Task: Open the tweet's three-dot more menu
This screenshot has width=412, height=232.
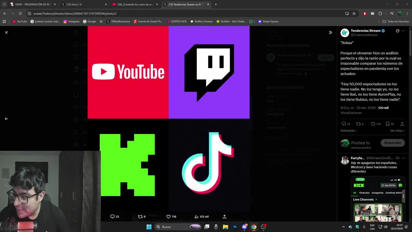Action: [x=403, y=31]
